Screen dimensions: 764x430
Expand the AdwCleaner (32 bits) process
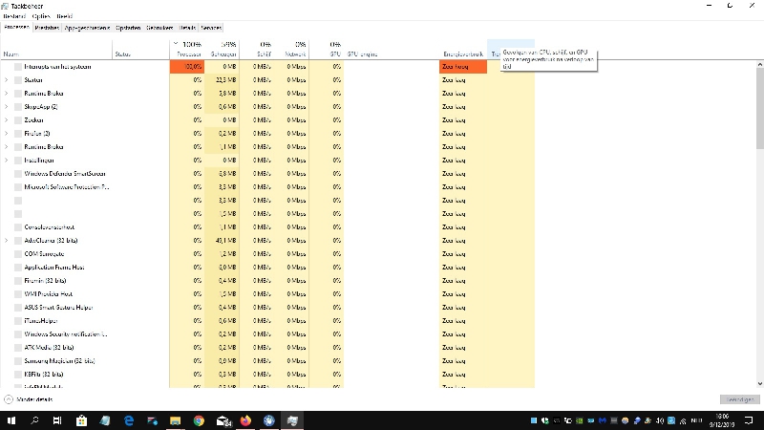[7, 241]
